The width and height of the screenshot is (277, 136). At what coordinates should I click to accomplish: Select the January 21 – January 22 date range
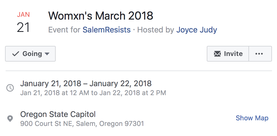pos(86,83)
